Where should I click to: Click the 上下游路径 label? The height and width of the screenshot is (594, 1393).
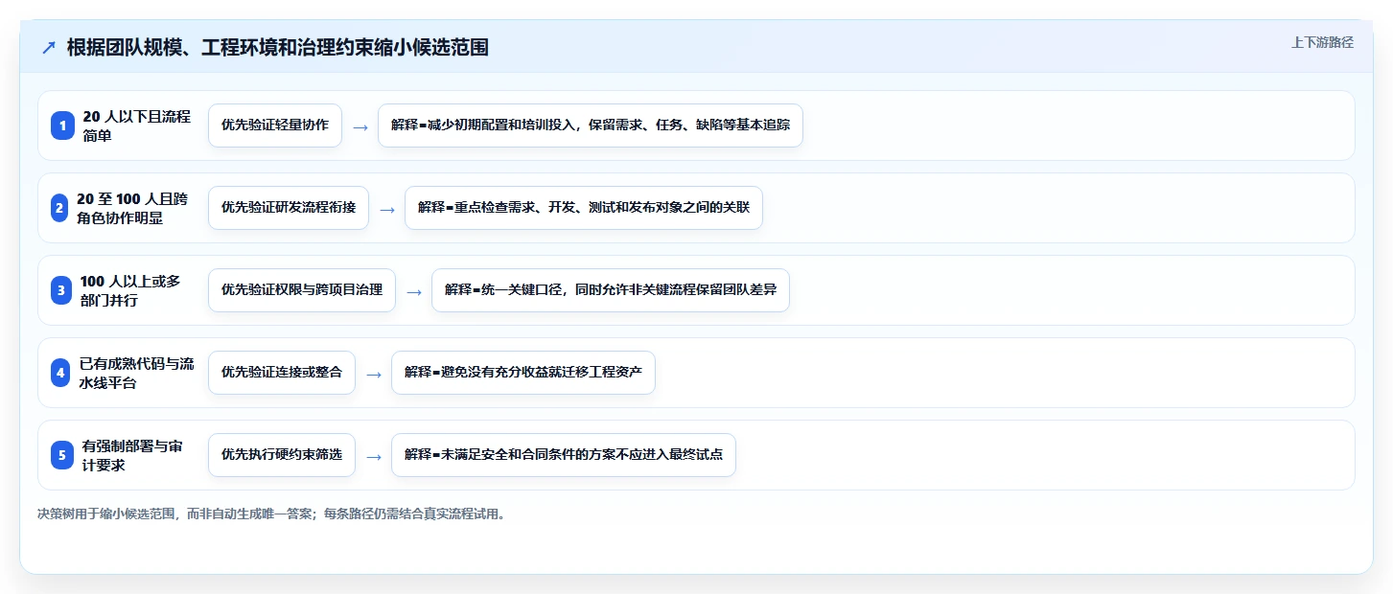point(1322,42)
